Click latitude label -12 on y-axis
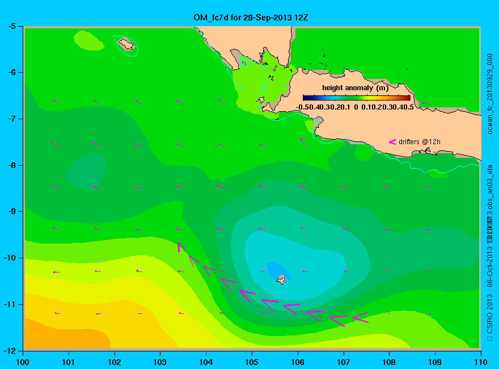Screen dimensions: 499x369 (9, 350)
